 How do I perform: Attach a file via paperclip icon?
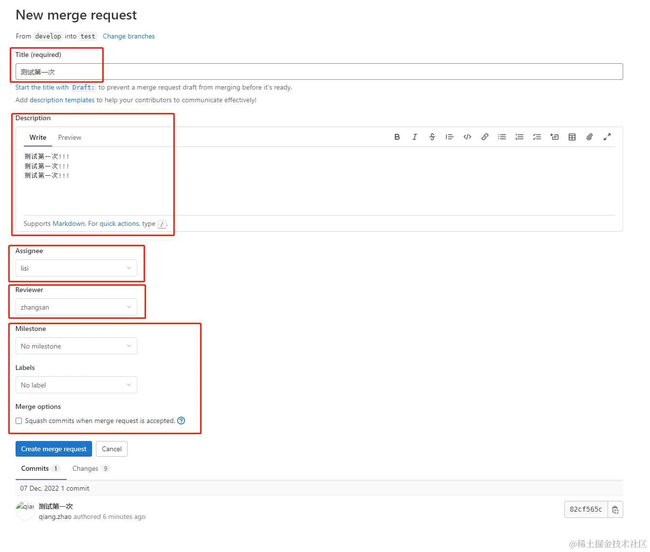point(590,137)
